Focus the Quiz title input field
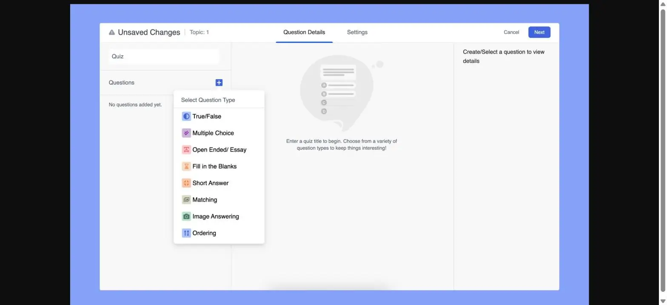This screenshot has width=667, height=305. coord(164,57)
